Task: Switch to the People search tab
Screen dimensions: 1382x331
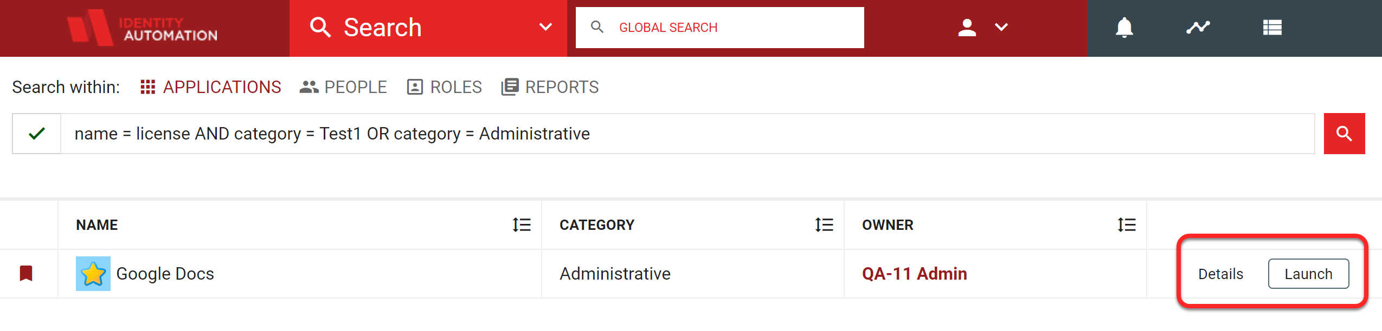Action: pyautogui.click(x=343, y=87)
